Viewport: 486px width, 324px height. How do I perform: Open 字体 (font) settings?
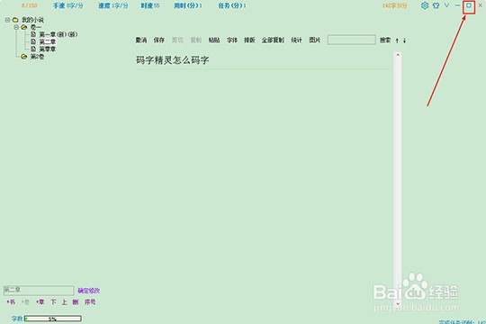232,40
